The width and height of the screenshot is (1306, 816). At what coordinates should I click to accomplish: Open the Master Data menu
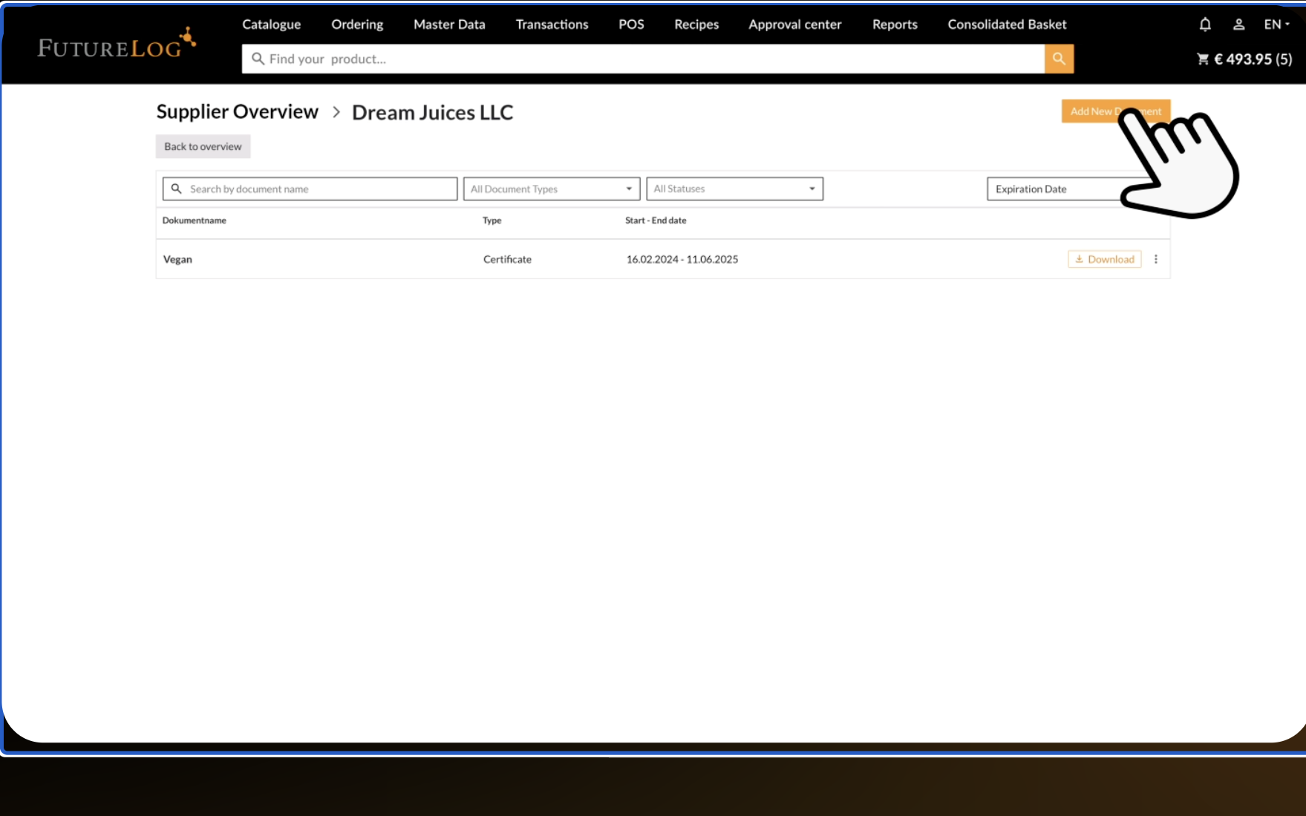point(449,25)
